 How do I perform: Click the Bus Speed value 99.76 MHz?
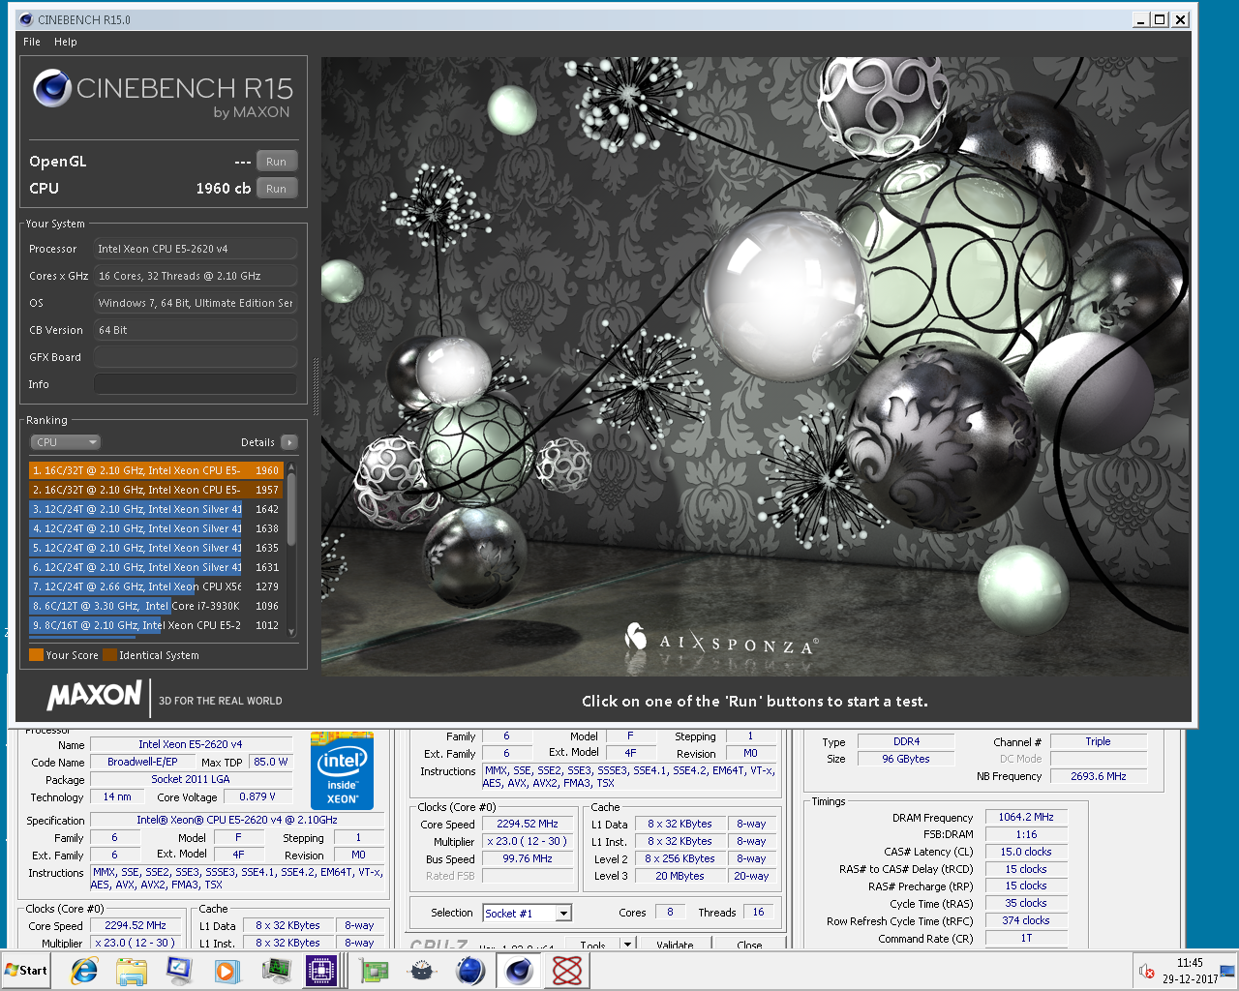point(528,858)
